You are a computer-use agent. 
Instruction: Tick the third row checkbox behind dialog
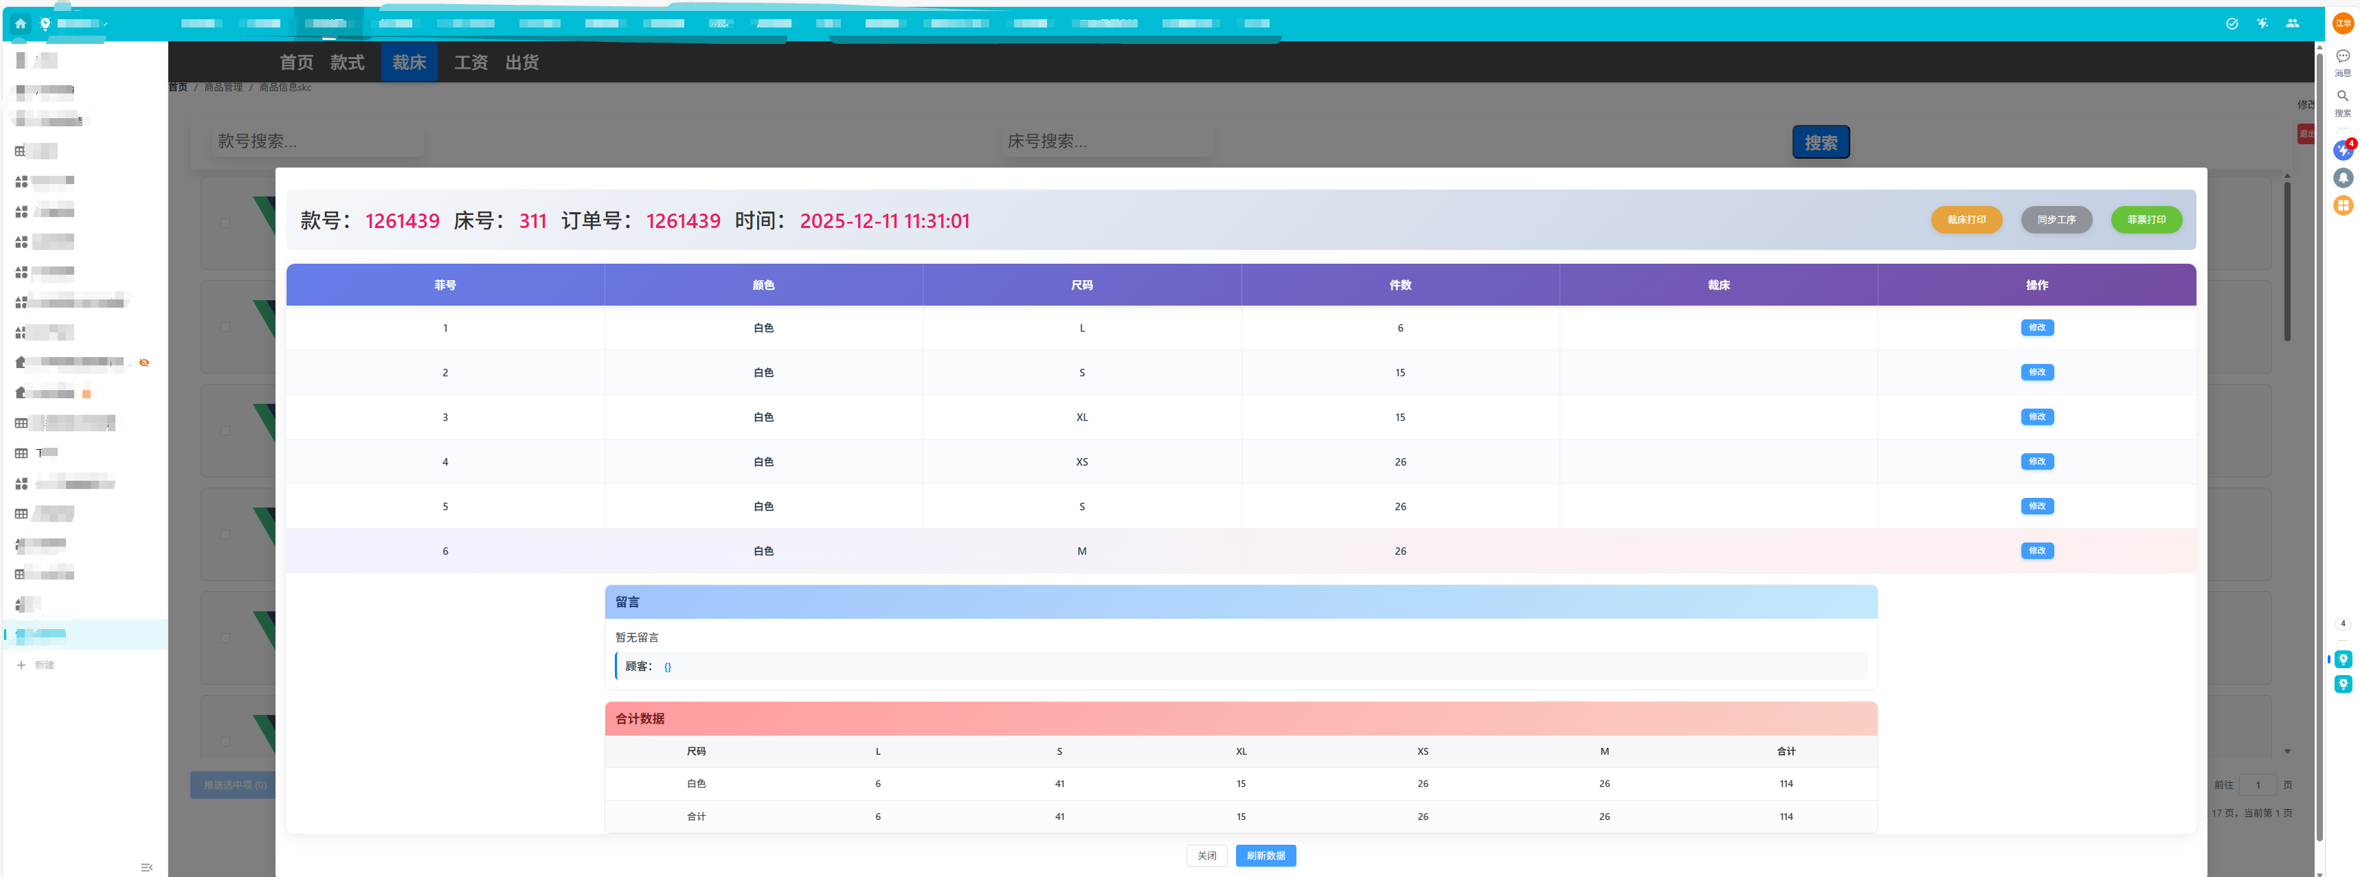click(225, 431)
